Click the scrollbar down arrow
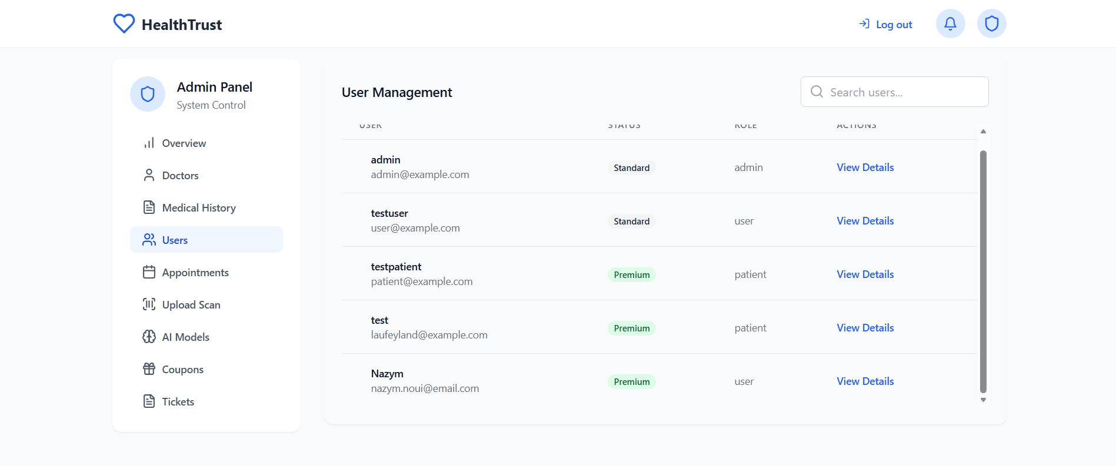 (x=983, y=400)
